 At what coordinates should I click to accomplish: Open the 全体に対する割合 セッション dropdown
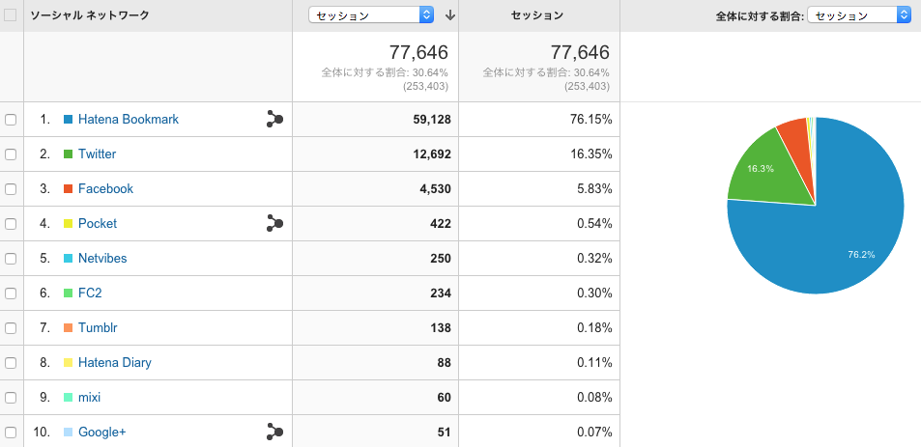[x=859, y=15]
